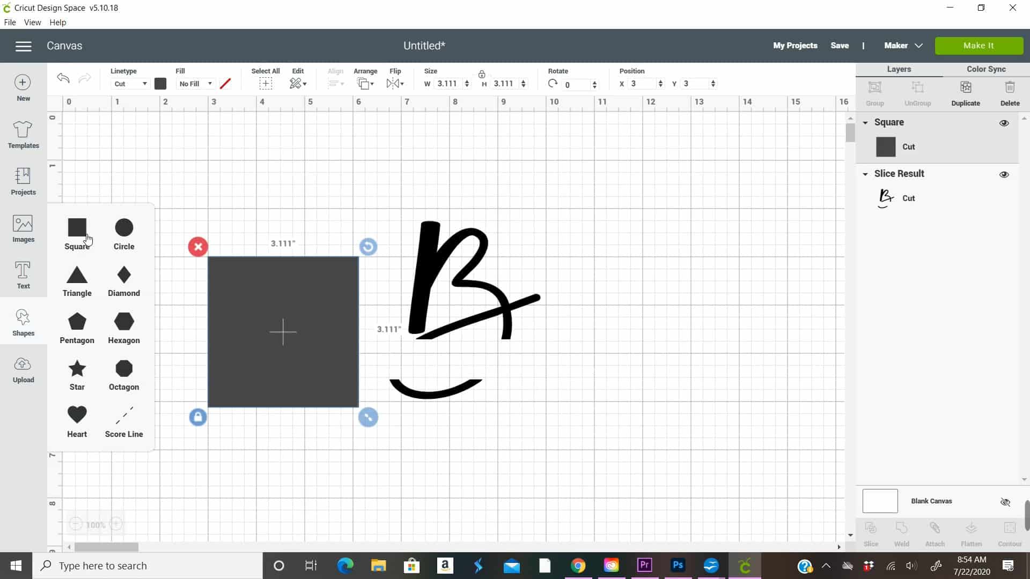Toggle the size aspect ratio lock

[482, 75]
